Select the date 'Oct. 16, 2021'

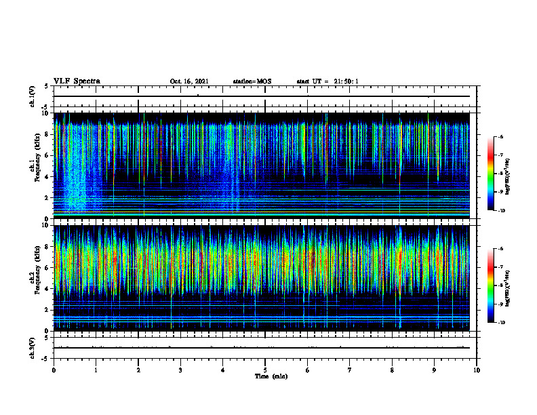point(189,81)
